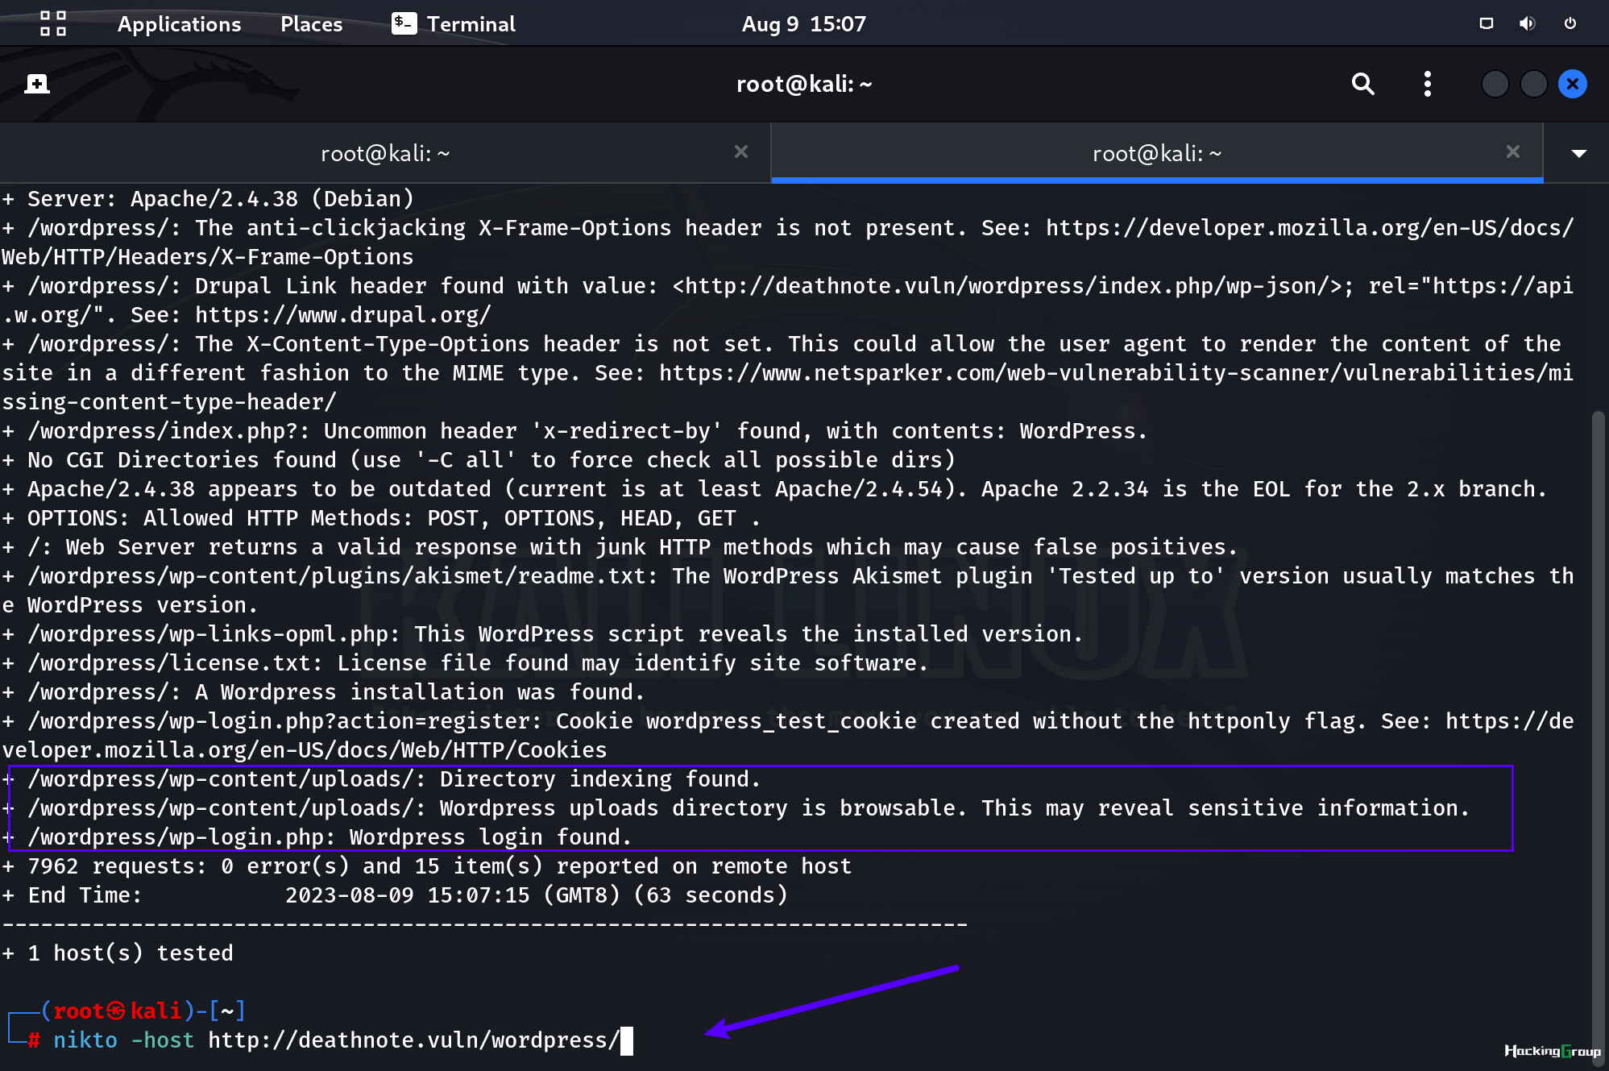Click 'A Wordpress installation was found' line
The height and width of the screenshot is (1071, 1609).
[x=323, y=692]
